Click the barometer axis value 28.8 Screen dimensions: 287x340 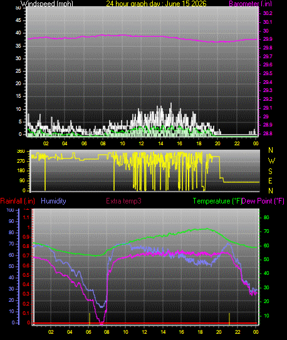click(x=268, y=133)
